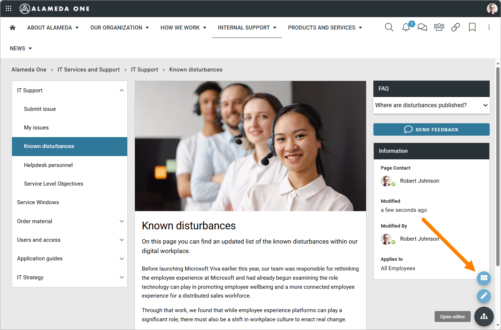Open IT Services and Support breadcrumb
Image resolution: width=501 pixels, height=330 pixels.
[x=89, y=70]
